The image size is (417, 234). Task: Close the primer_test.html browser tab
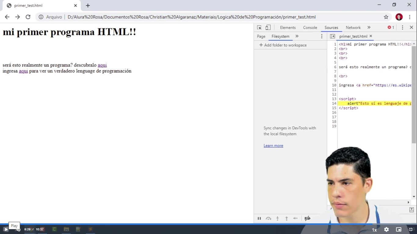(x=75, y=5)
